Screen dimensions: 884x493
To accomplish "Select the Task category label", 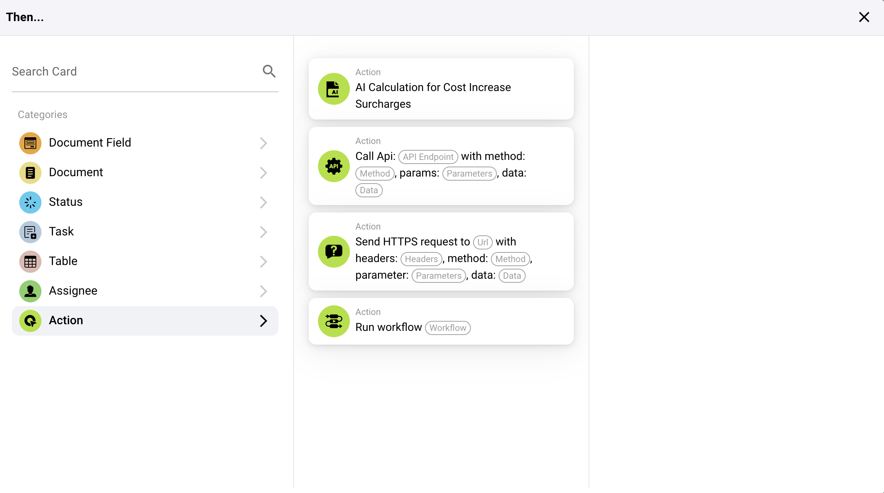I will (x=61, y=231).
